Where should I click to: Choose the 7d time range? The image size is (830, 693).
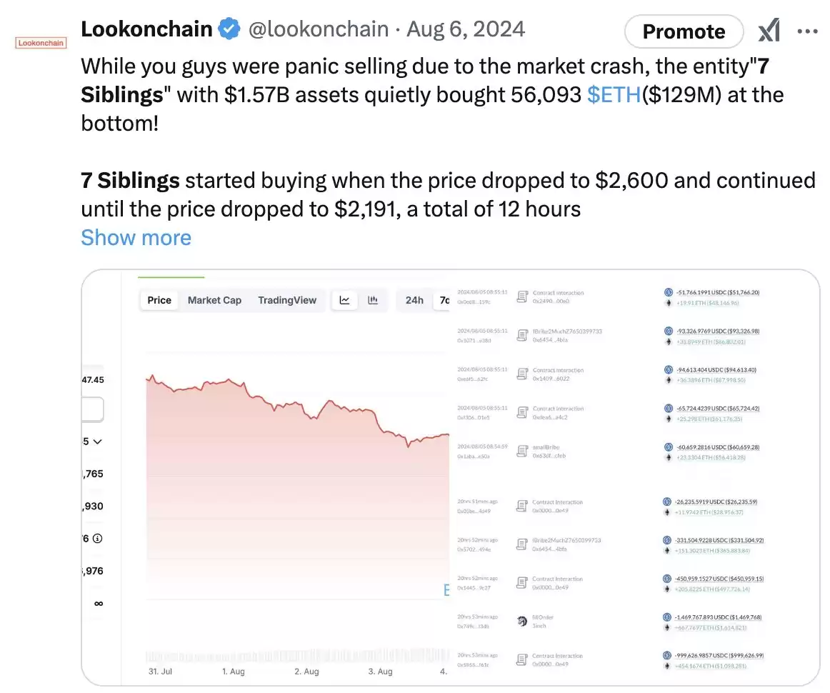pyautogui.click(x=444, y=300)
